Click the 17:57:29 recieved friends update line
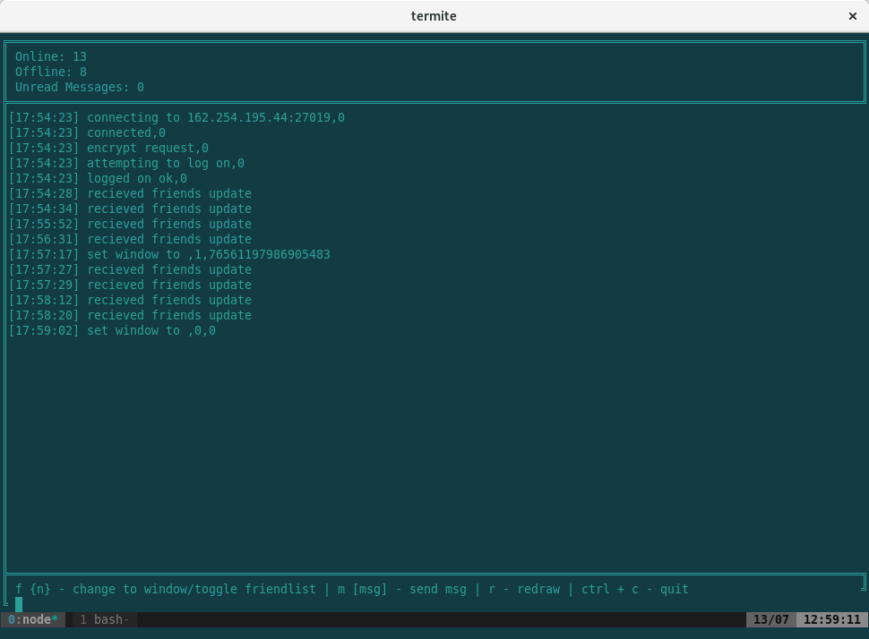 [130, 285]
